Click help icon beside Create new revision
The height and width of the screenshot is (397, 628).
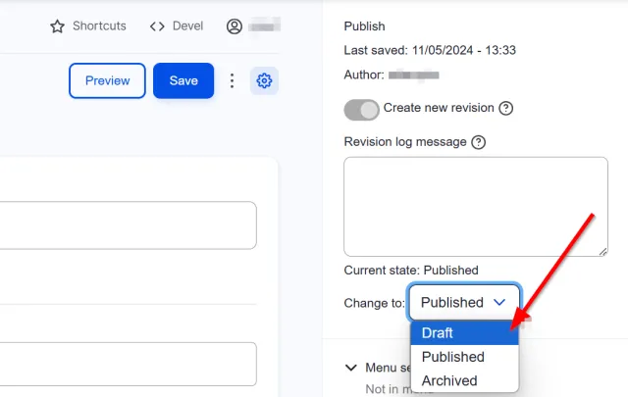point(506,108)
